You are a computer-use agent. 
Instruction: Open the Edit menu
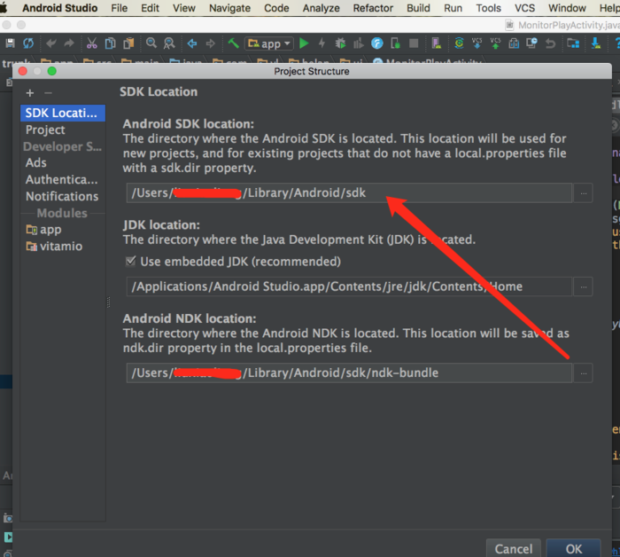coord(151,8)
